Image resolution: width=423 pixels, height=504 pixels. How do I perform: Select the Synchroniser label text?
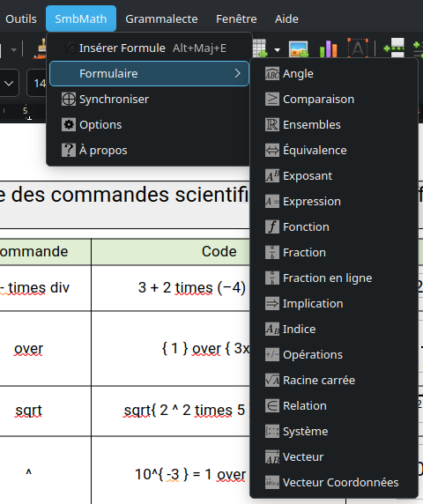pyautogui.click(x=114, y=100)
